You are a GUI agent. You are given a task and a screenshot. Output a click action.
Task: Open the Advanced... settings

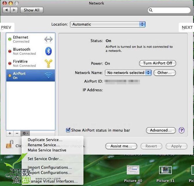(161, 130)
